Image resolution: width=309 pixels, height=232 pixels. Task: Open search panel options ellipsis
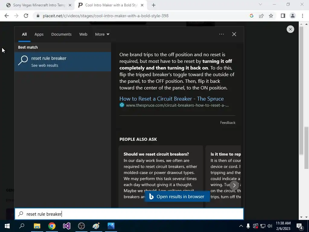[221, 34]
